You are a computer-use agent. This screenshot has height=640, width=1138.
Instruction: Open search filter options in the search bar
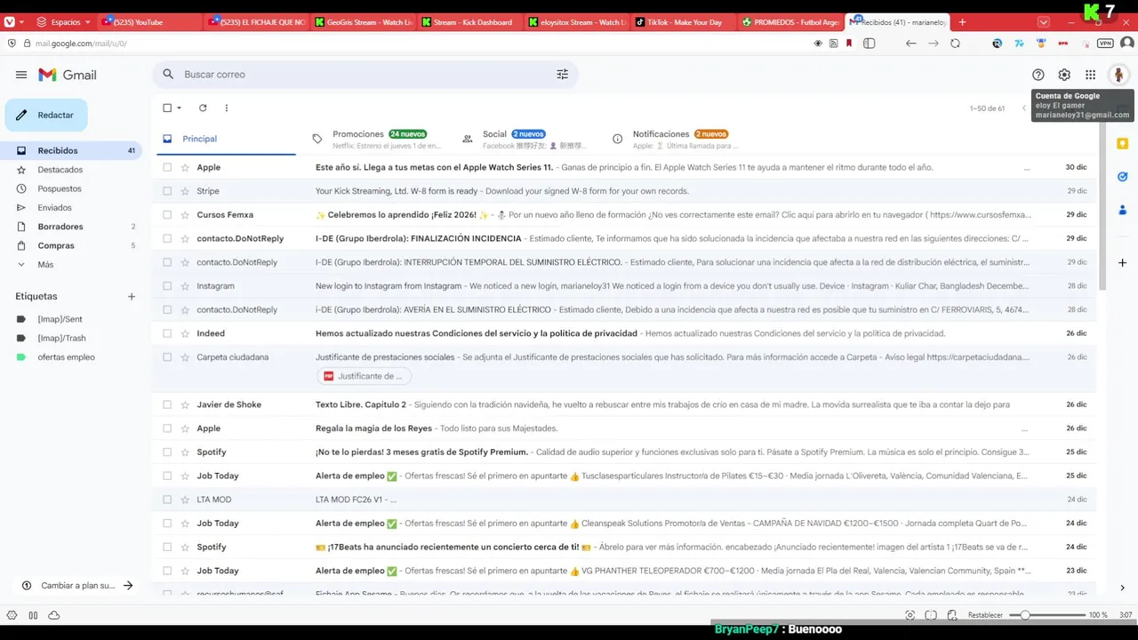click(x=562, y=75)
